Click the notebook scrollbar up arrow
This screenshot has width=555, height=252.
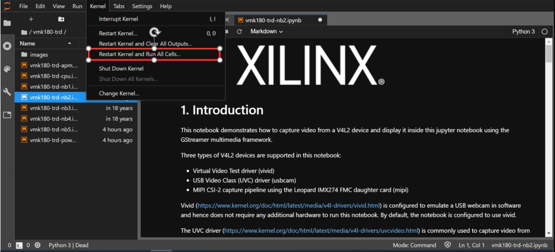coord(548,41)
